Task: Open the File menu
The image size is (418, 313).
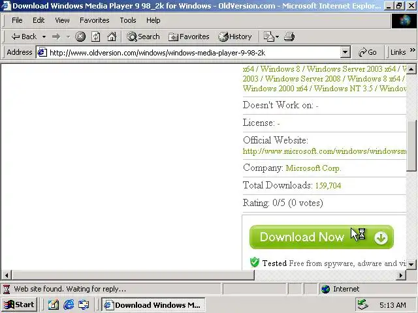Action: pos(17,20)
